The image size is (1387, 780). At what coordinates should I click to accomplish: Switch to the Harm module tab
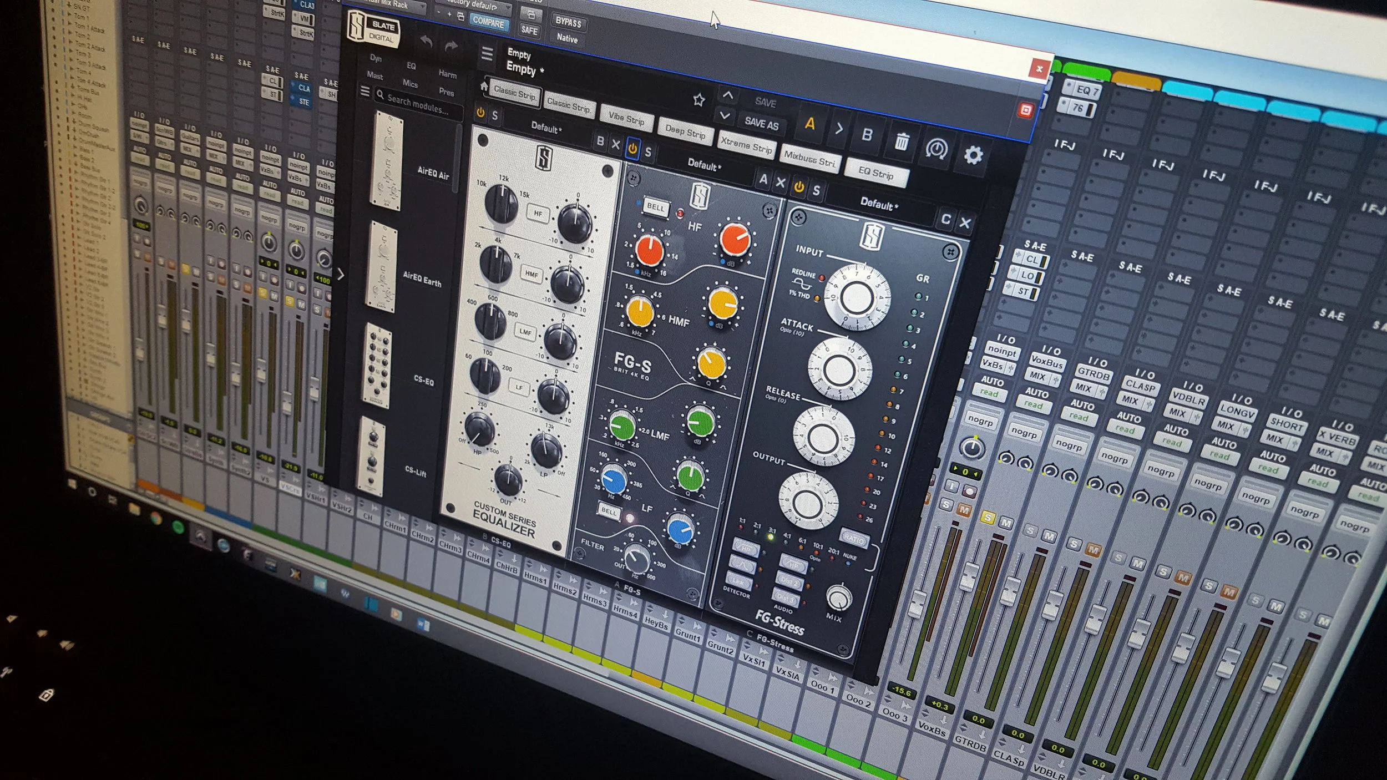click(447, 73)
